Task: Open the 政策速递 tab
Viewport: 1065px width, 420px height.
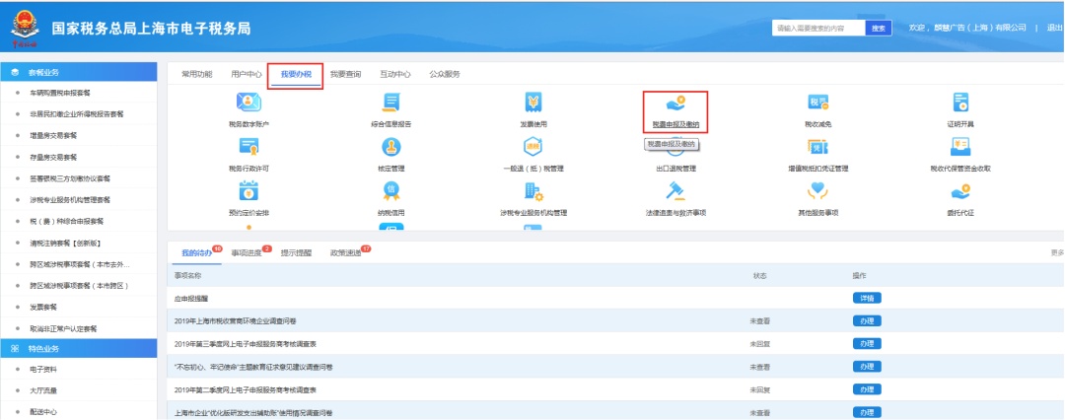Action: pos(347,252)
